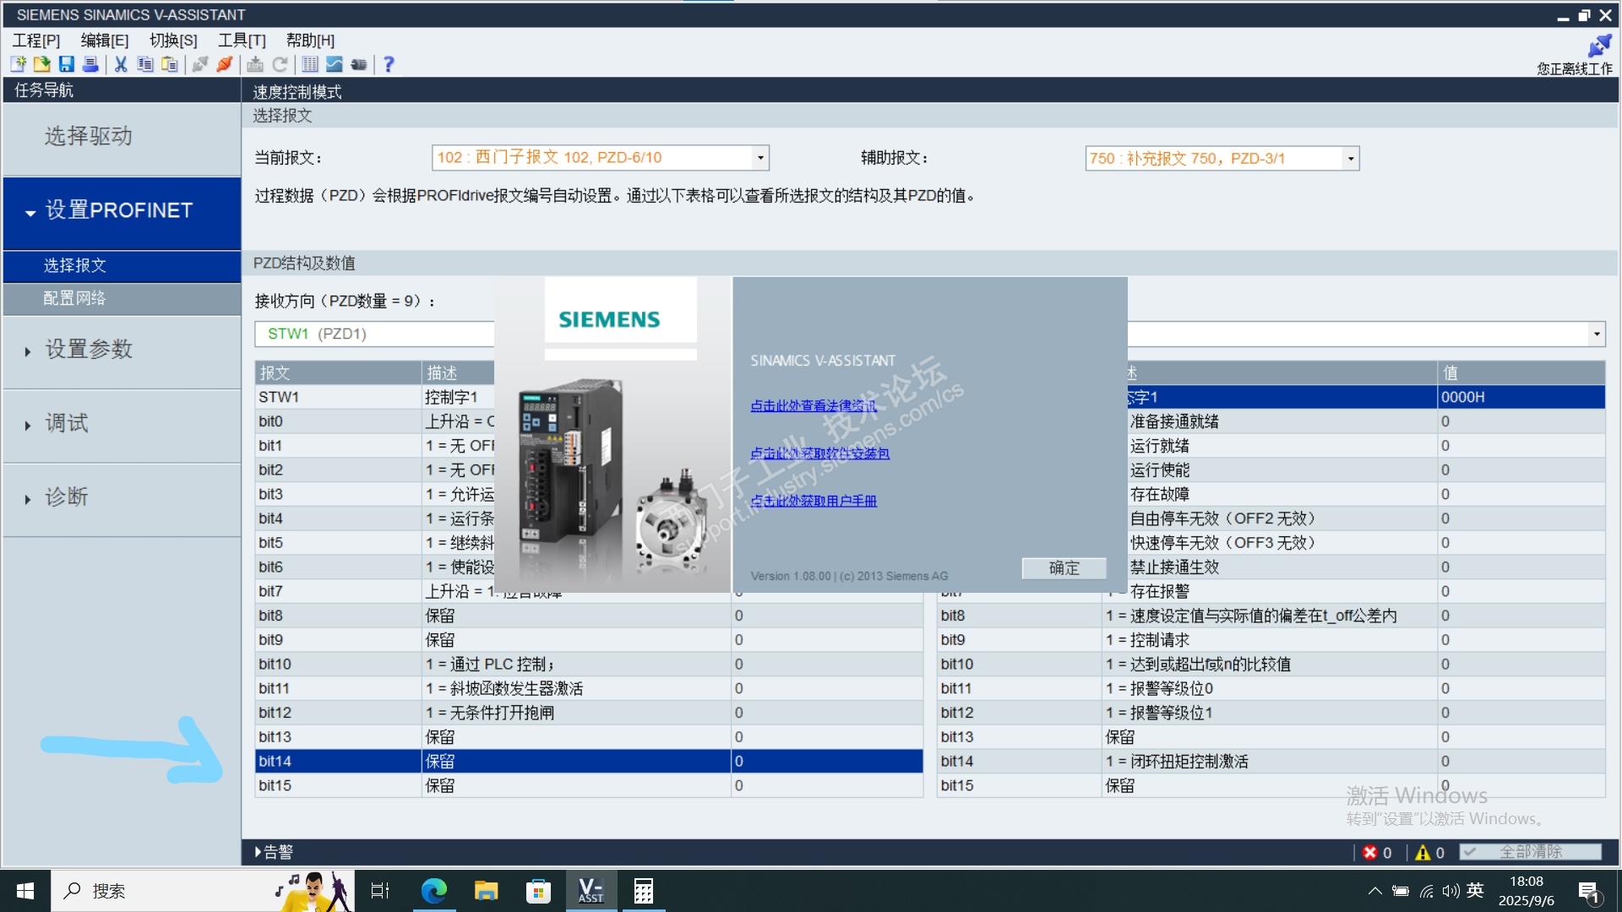The width and height of the screenshot is (1622, 912).
Task: Click the Save project floppy icon
Action: click(x=66, y=64)
